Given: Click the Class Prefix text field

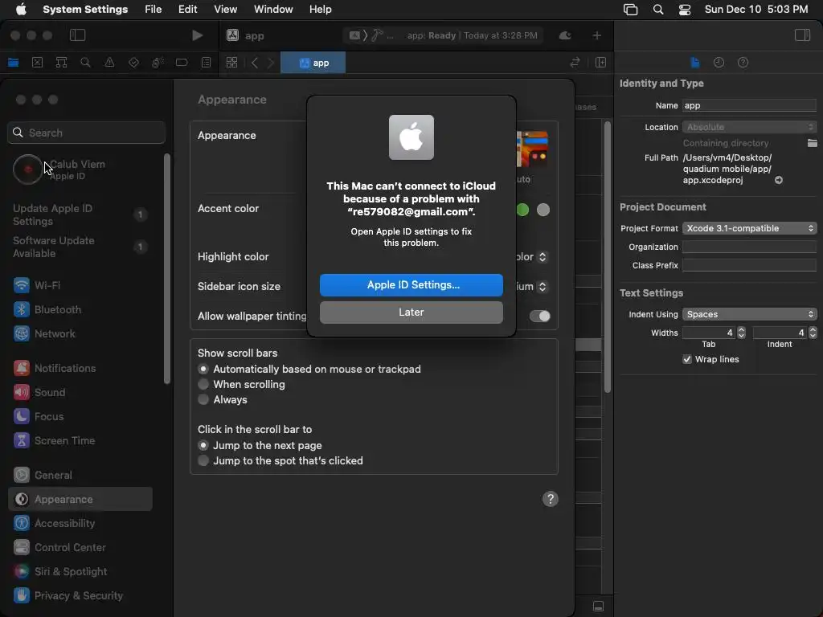Looking at the screenshot, I should tap(749, 265).
